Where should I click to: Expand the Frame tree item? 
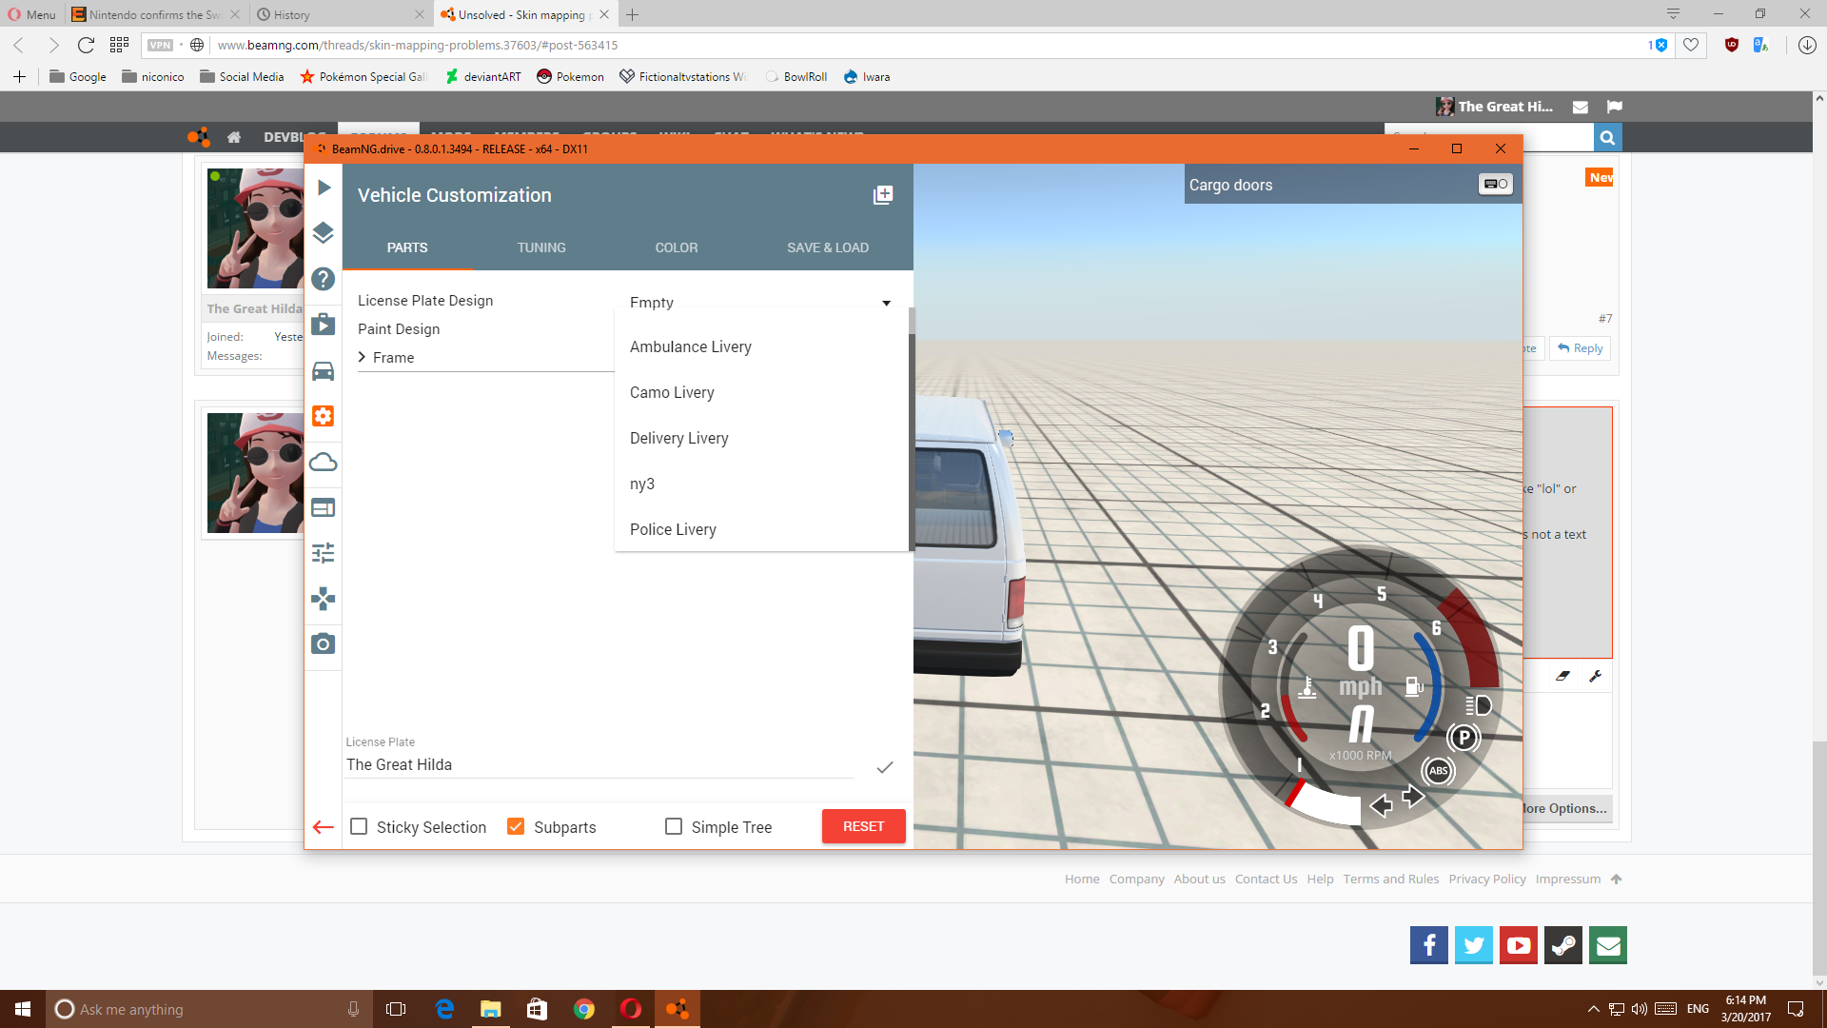point(362,357)
